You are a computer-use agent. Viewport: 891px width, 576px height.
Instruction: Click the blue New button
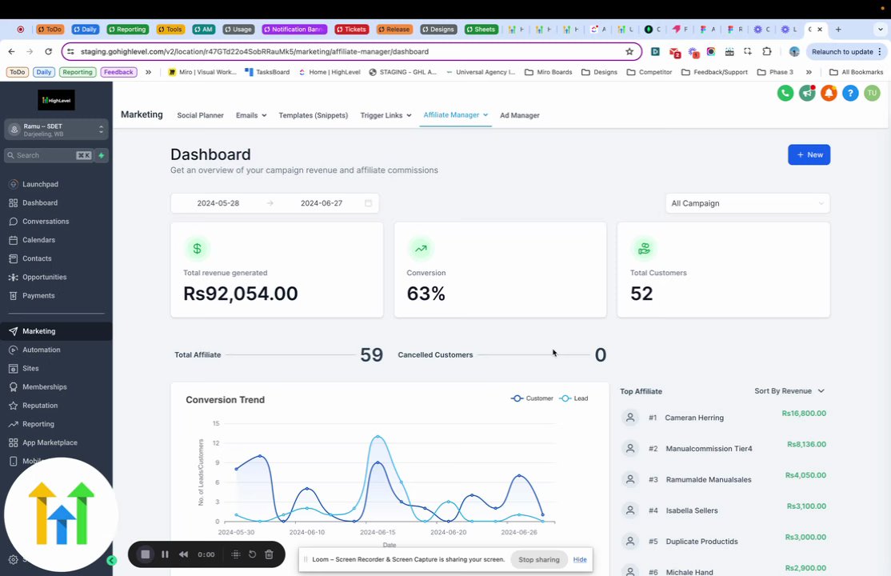[809, 154]
